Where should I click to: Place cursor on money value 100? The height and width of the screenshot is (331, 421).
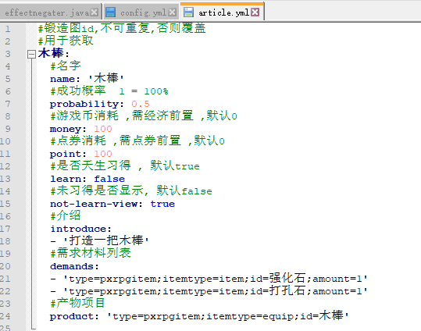(103, 129)
